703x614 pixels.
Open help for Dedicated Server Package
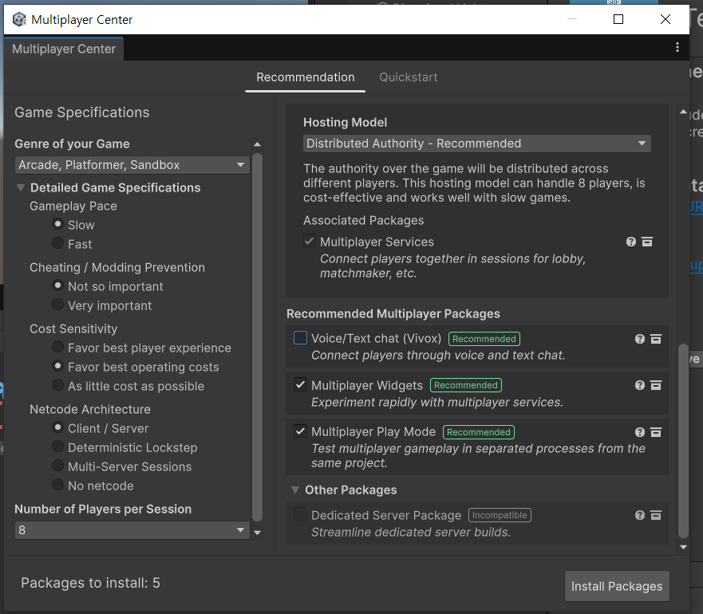[x=640, y=515]
